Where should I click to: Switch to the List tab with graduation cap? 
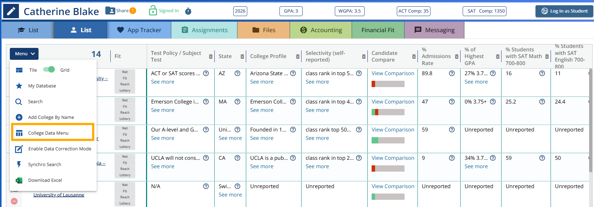point(28,30)
